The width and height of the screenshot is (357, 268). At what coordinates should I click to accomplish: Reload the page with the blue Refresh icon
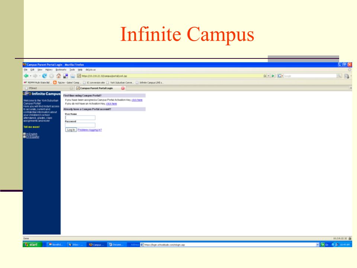pos(44,76)
